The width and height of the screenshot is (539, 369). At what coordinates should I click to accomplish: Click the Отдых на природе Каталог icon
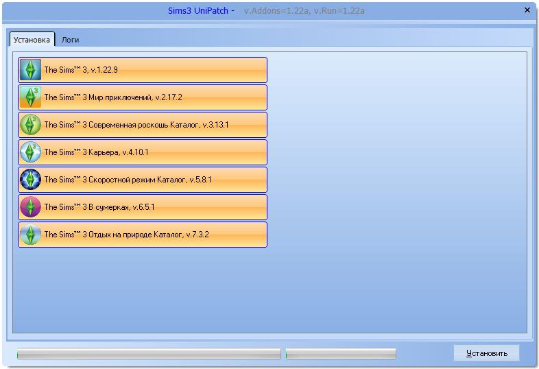[x=30, y=235]
